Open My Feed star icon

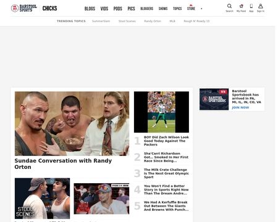tap(241, 6)
